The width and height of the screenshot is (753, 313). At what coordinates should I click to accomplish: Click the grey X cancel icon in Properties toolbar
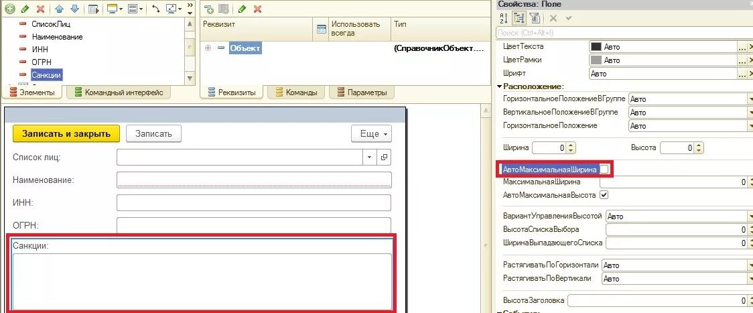553,18
